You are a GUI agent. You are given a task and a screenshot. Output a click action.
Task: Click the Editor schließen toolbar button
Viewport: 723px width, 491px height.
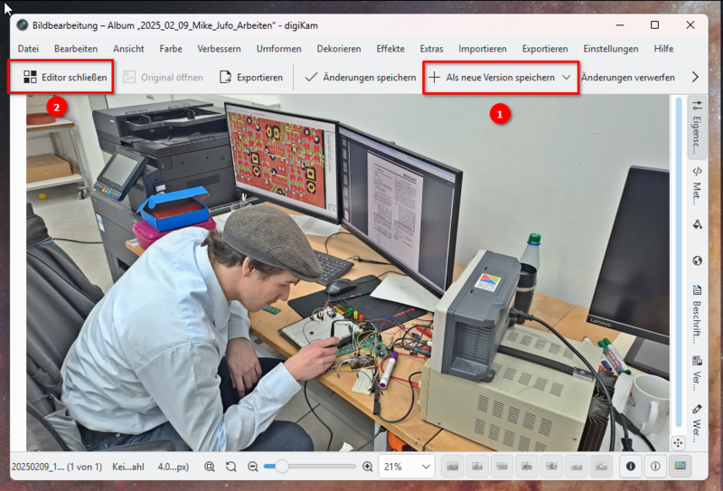click(x=65, y=77)
